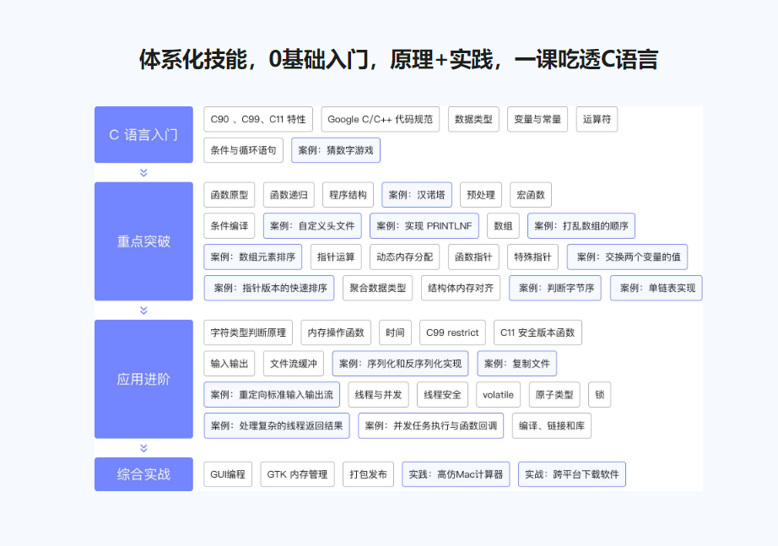The image size is (778, 546).
Task: Open the 综合实战 section panel
Action: [143, 473]
